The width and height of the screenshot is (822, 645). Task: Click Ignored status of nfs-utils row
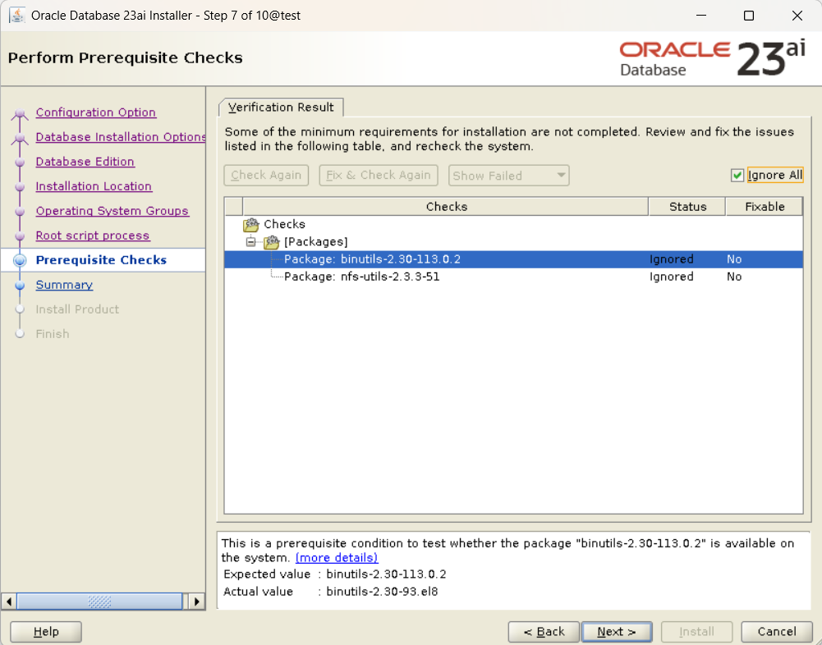[x=671, y=277]
